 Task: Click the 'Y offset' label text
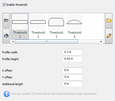(x=7, y=77)
